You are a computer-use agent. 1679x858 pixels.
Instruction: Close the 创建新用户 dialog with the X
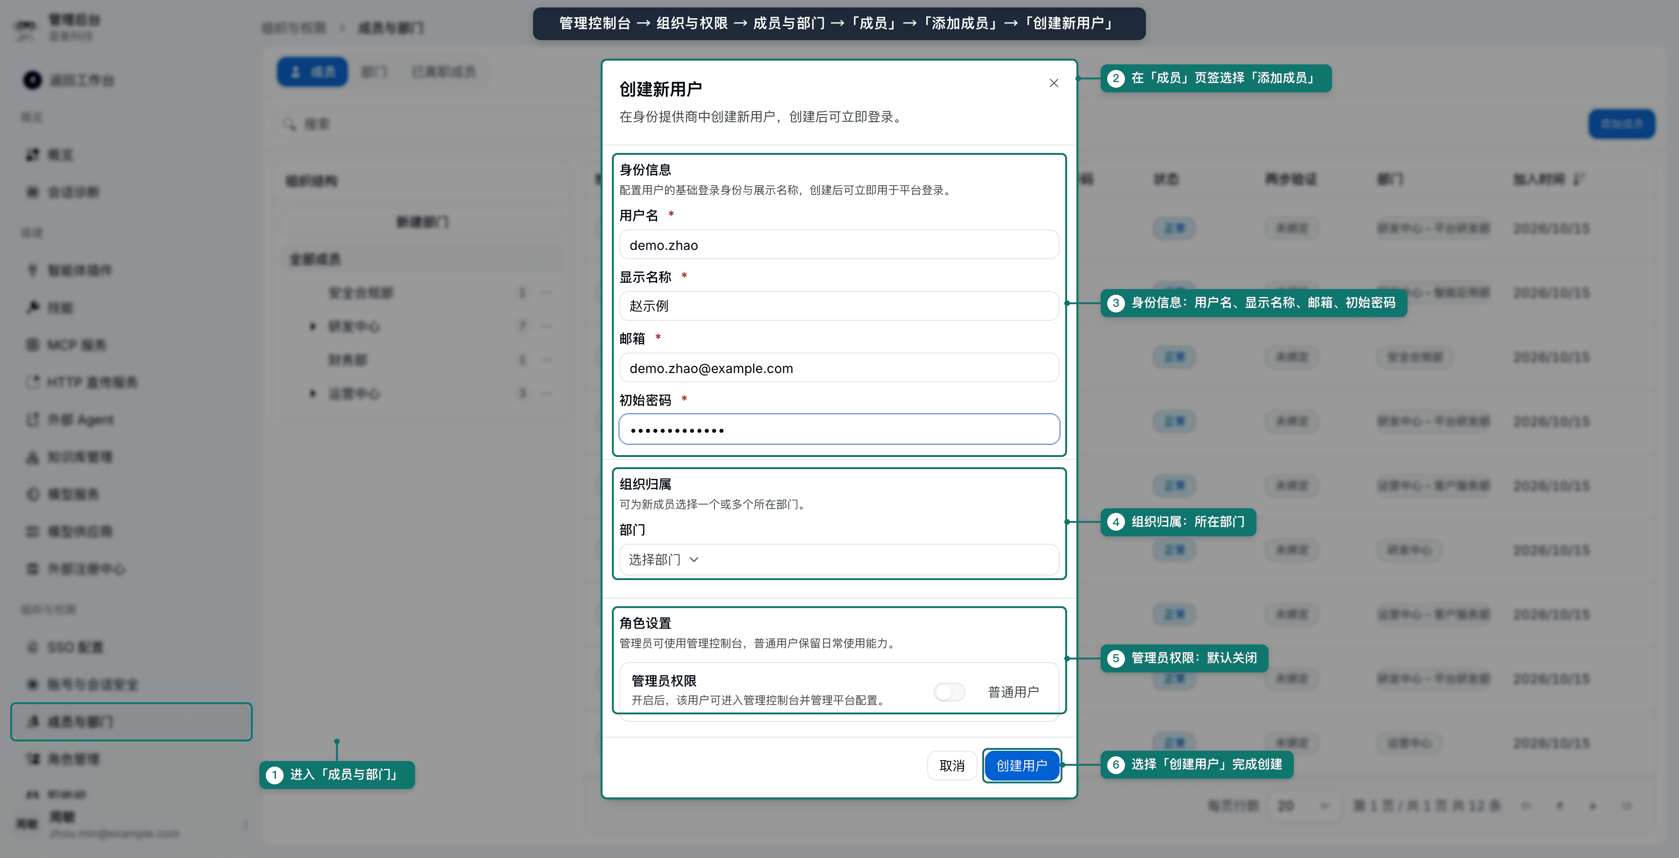[1053, 83]
